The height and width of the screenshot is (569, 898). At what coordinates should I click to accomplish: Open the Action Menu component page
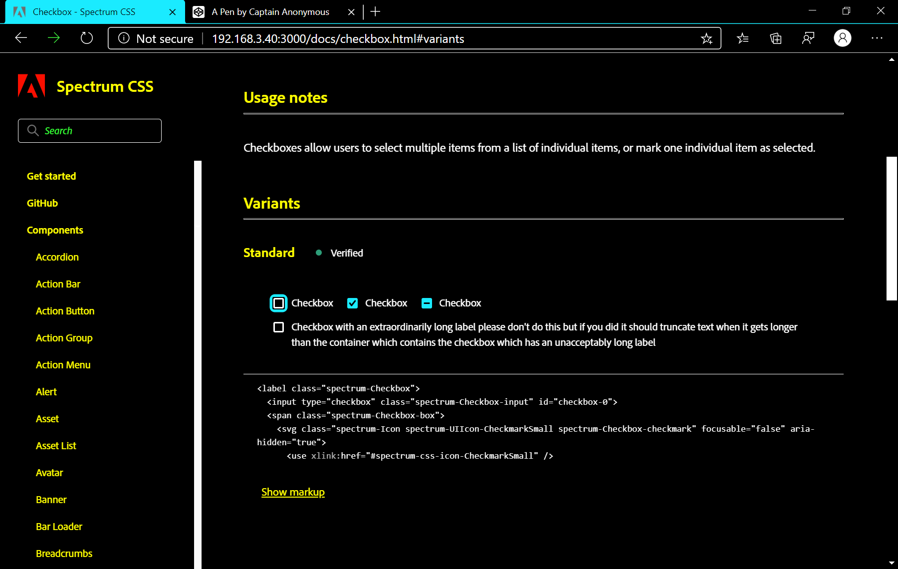pyautogui.click(x=63, y=365)
